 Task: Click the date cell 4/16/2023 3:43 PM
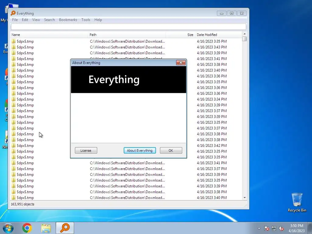click(x=212, y=47)
